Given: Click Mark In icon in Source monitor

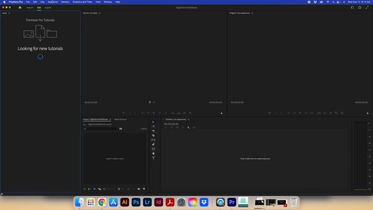Looking at the screenshot, I should [129, 113].
